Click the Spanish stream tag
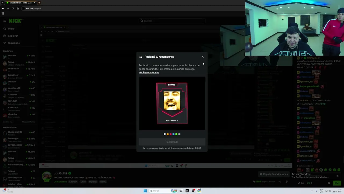 click(73, 182)
